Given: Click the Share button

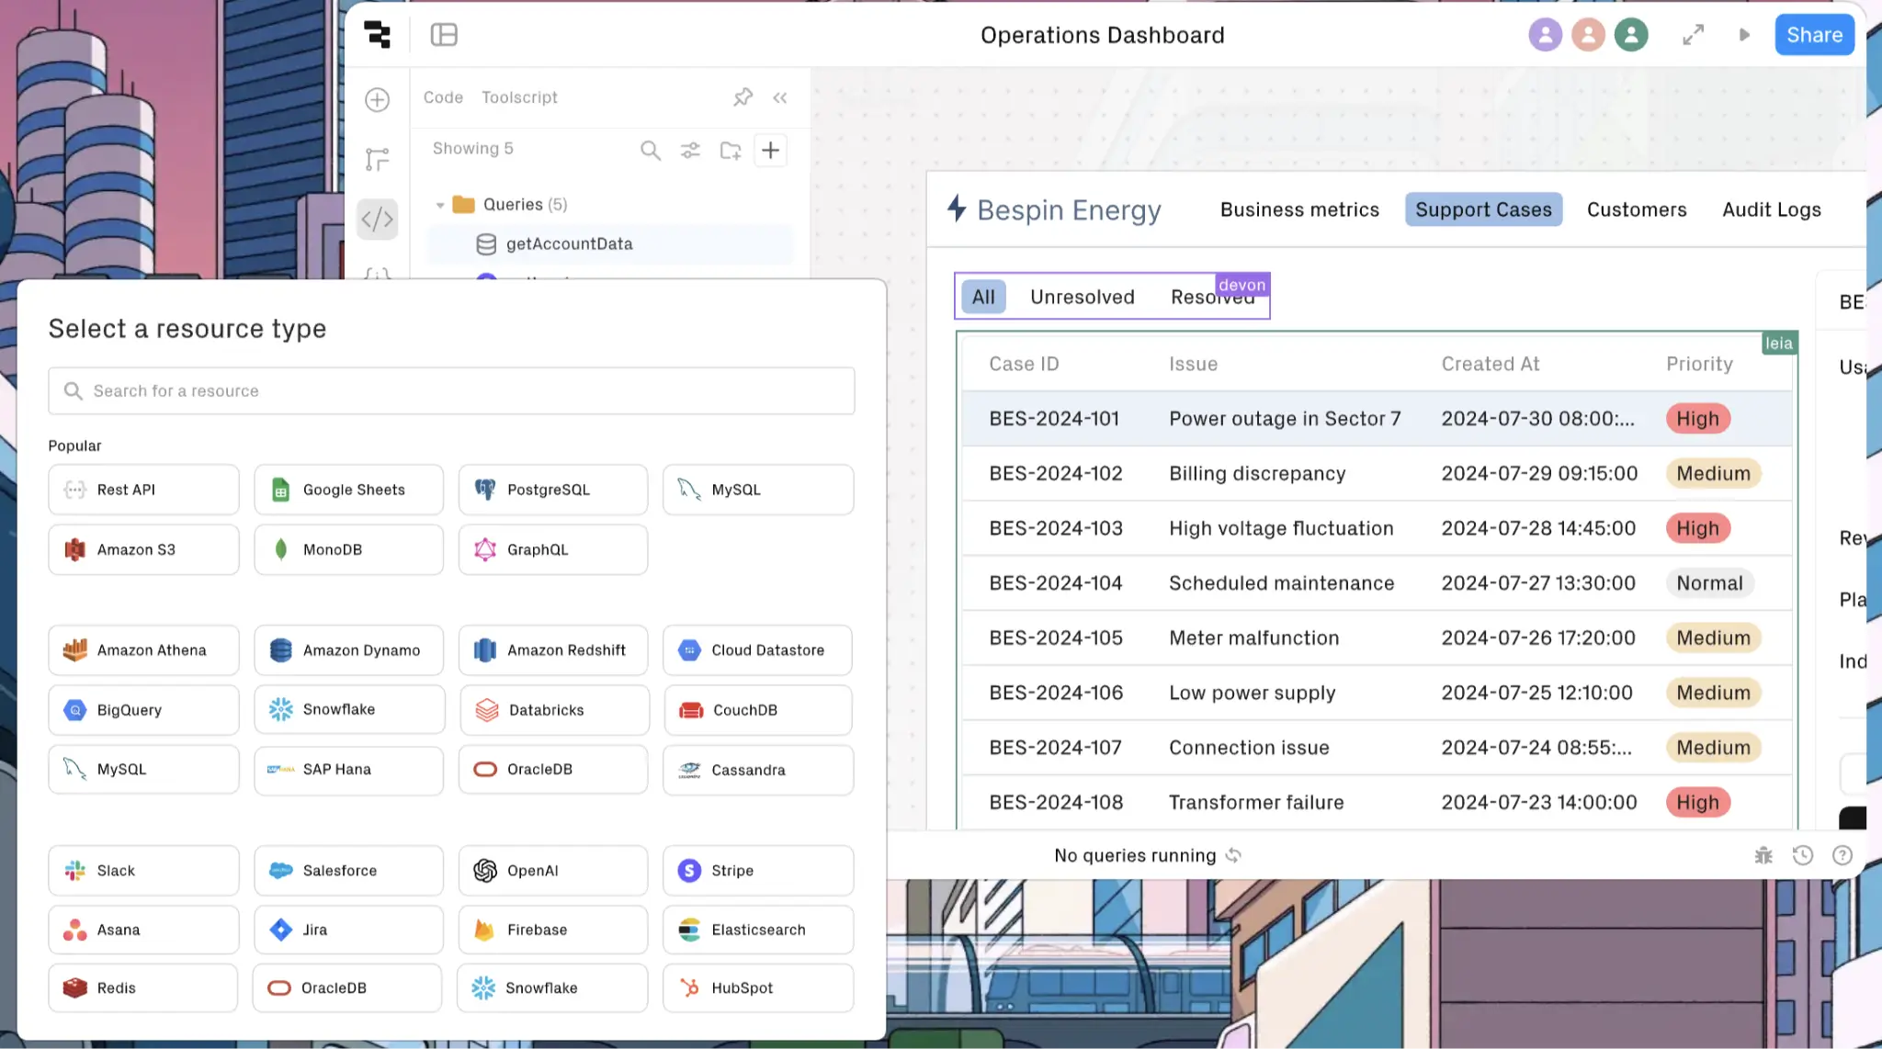Looking at the screenshot, I should coord(1814,35).
